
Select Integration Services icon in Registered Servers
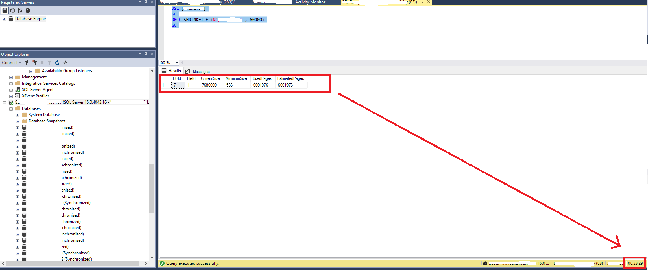tap(28, 10)
